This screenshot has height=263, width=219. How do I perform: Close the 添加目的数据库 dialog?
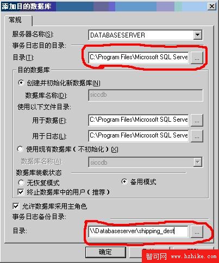pyautogui.click(x=212, y=7)
